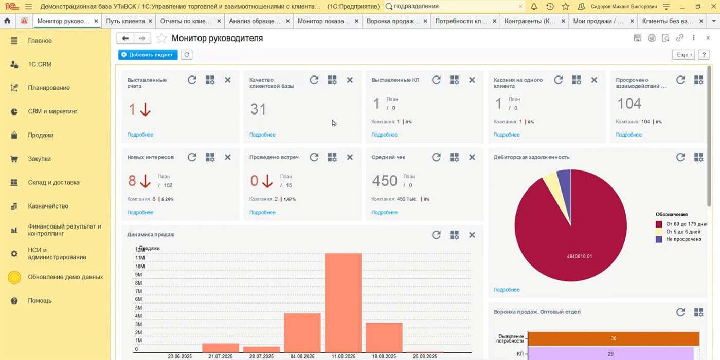Navigate back with the left arrow button
This screenshot has width=720, height=360.
point(125,39)
